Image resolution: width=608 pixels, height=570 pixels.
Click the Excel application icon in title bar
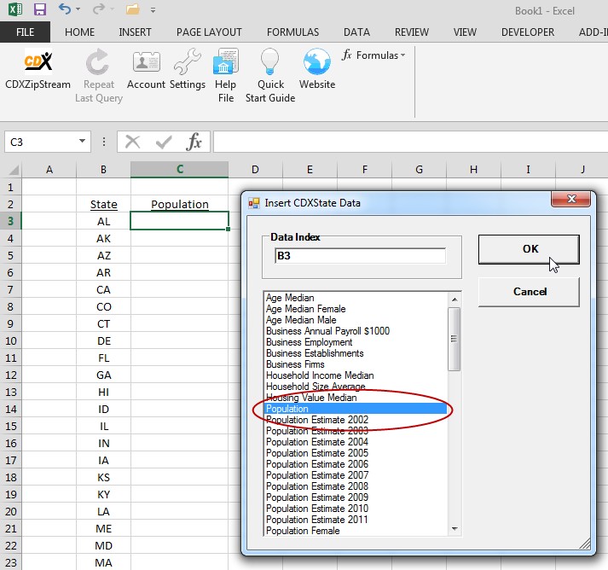coord(15,9)
